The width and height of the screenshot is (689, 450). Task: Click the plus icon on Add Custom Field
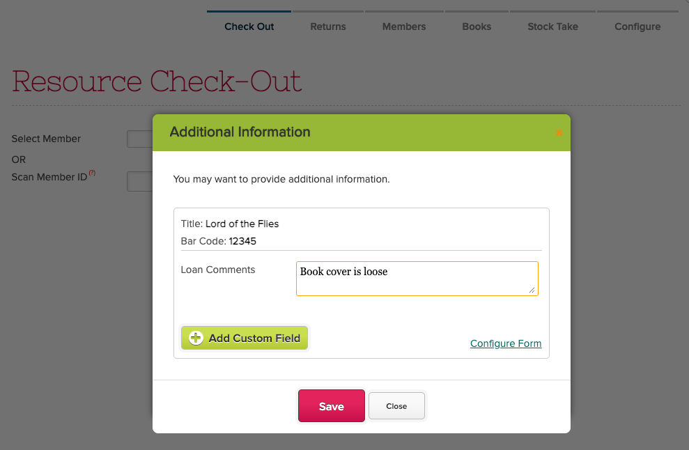coord(196,338)
